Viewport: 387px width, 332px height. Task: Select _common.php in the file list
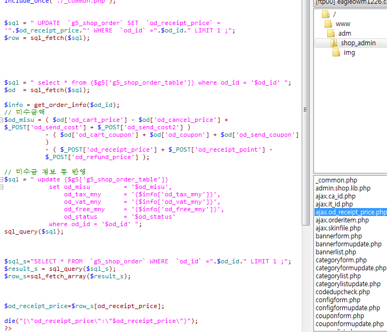[336, 180]
